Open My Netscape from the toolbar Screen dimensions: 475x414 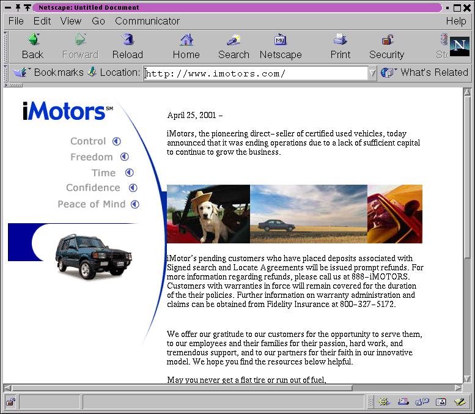(x=281, y=46)
